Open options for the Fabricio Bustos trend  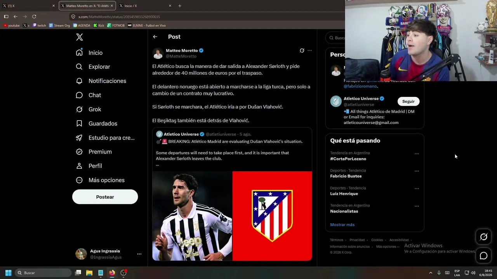tap(417, 171)
